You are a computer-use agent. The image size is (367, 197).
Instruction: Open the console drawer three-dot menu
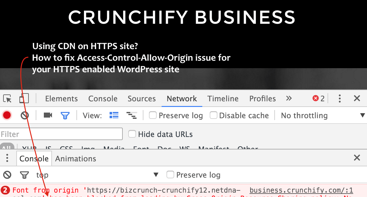(7, 158)
